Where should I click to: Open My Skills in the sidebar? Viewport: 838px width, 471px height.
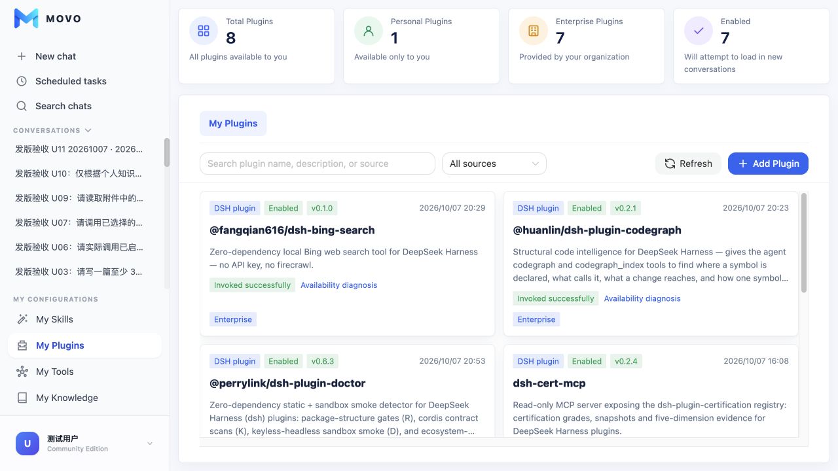tap(84, 319)
